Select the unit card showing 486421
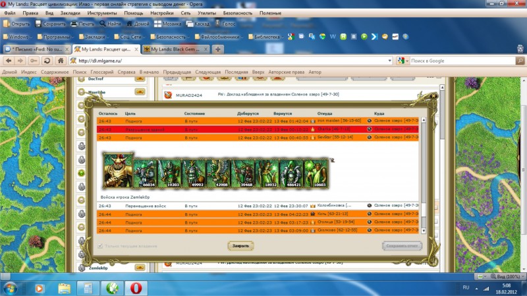The height and width of the screenshot is (296, 527). 291,173
